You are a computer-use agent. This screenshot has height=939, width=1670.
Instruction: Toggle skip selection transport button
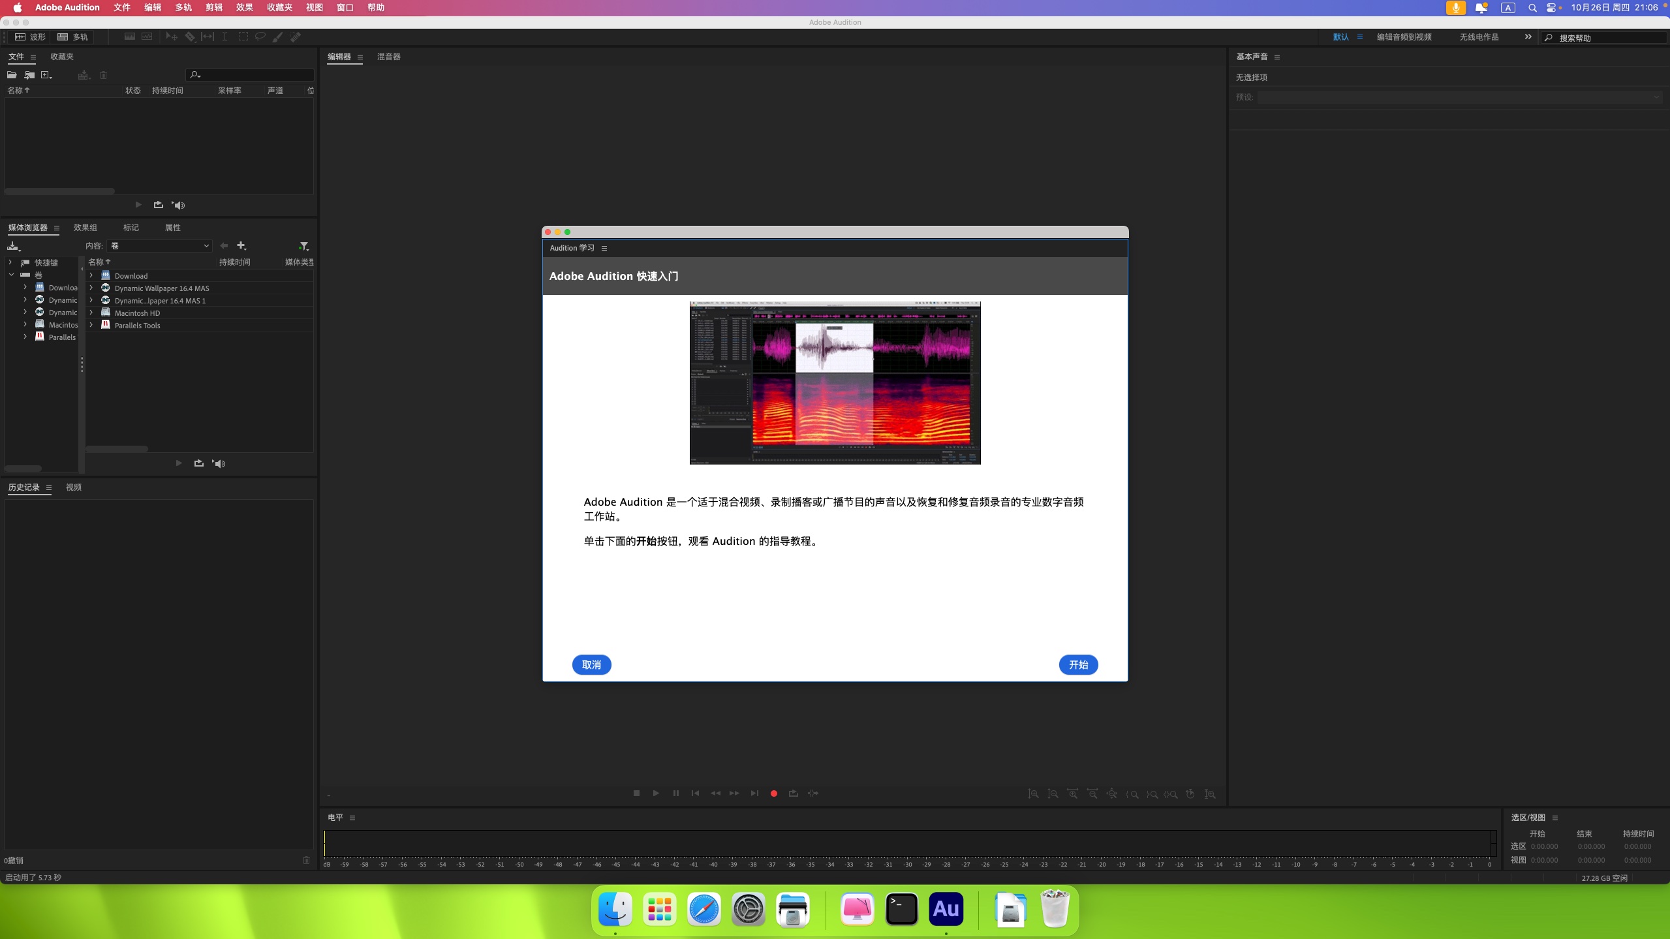(812, 793)
